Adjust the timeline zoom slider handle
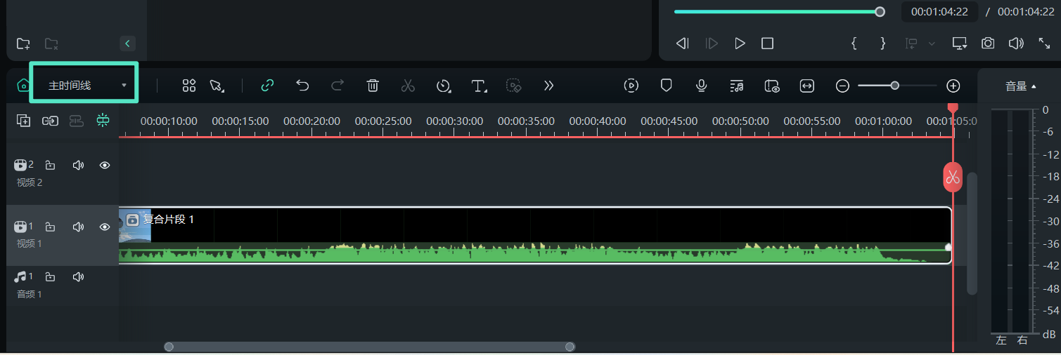This screenshot has width=1061, height=355. point(894,86)
